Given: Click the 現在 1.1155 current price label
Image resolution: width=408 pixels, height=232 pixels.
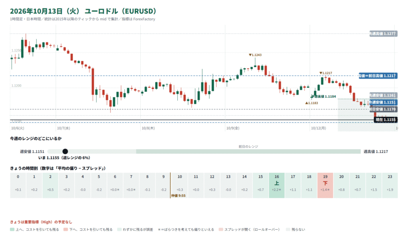Looking at the screenshot, I should pyautogui.click(x=386, y=120).
